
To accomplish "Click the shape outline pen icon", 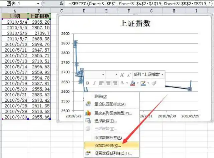I will (143, 83).
